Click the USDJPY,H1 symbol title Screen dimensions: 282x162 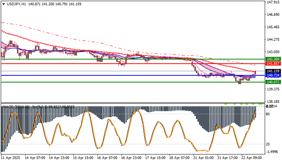coord(16,4)
